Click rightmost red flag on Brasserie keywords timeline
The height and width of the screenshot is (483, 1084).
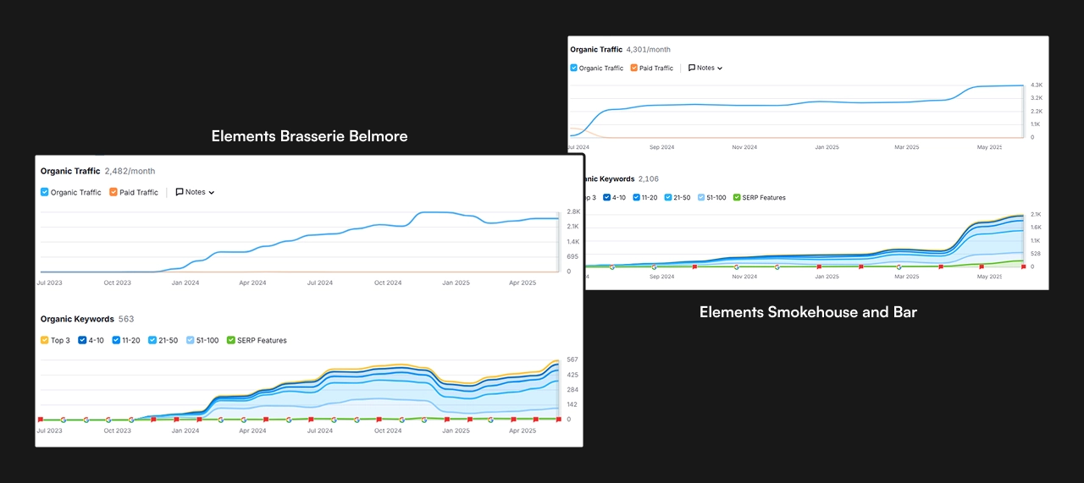click(x=558, y=419)
